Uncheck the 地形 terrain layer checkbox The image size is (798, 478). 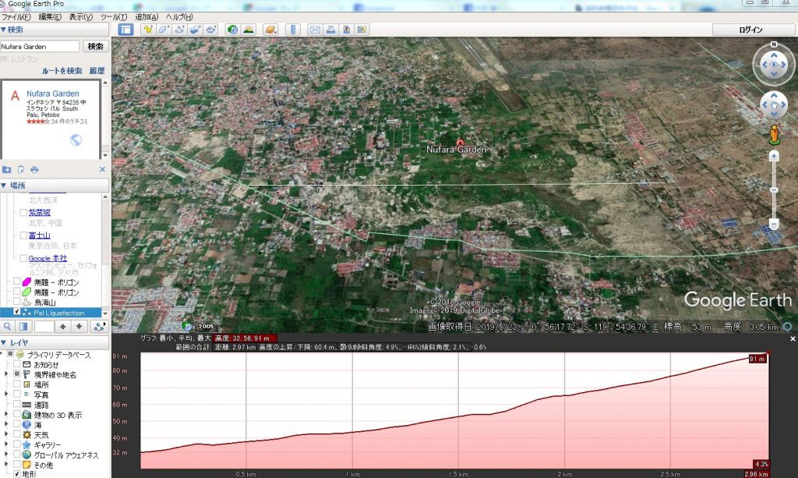pyautogui.click(x=17, y=474)
